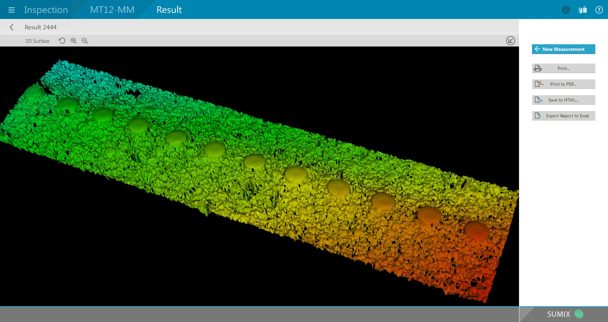Open the Help question mark icon
This screenshot has width=608, height=322.
[599, 10]
